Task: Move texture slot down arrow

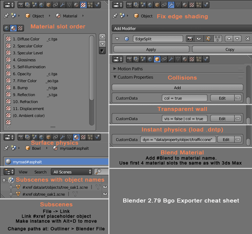Action: (102, 44)
